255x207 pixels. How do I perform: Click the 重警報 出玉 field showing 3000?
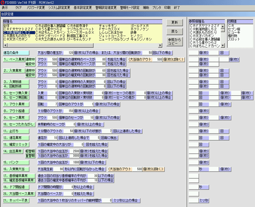coord(75,156)
